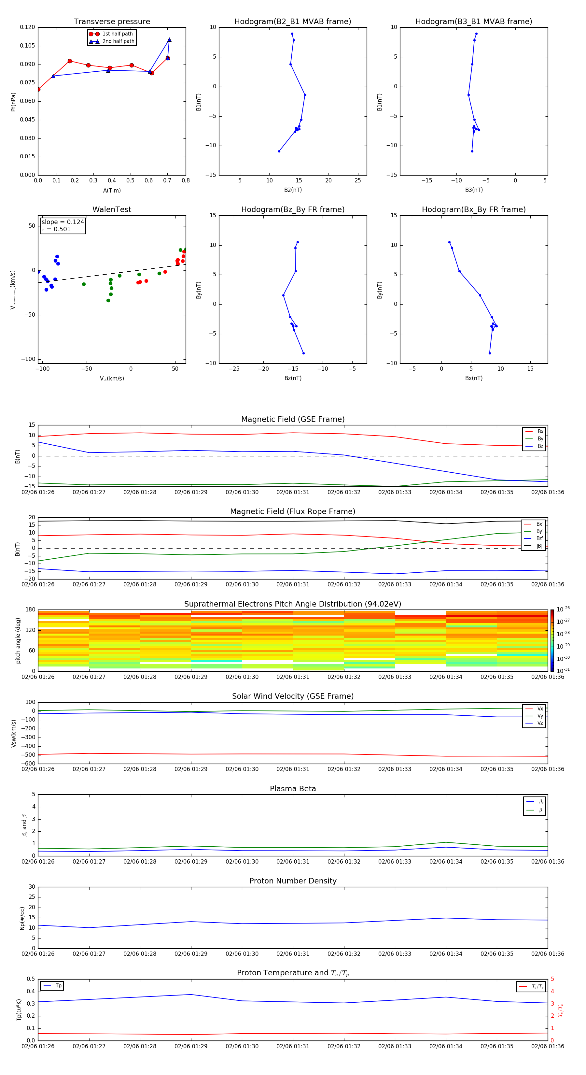The width and height of the screenshot is (586, 1075).
Task: Click the 'By' legend entry in GSE panel
Action: point(534,438)
